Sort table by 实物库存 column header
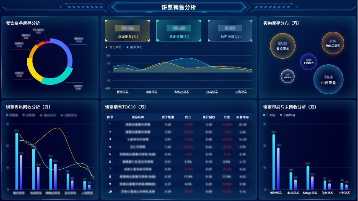 tap(242, 117)
